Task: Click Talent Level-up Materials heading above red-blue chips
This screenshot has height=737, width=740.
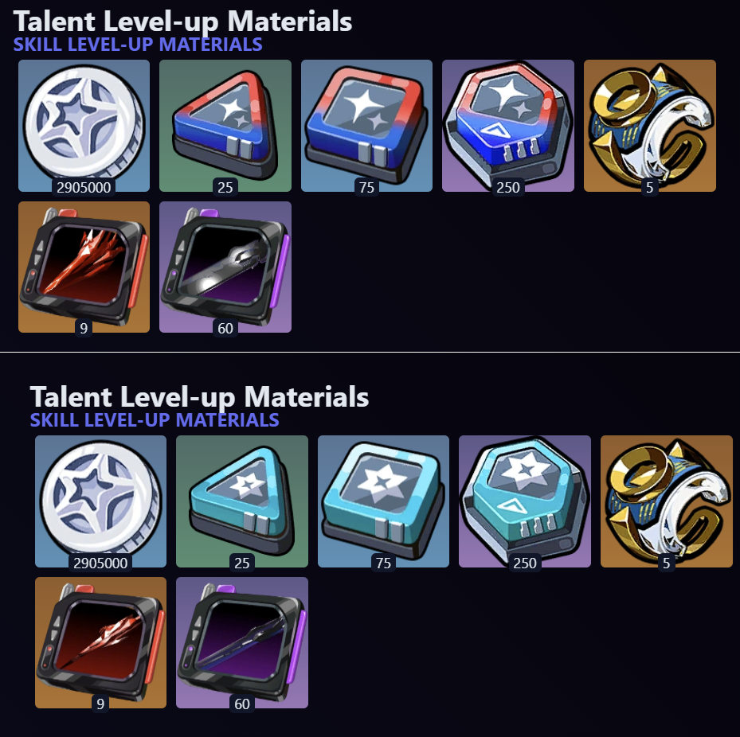Action: [x=182, y=21]
